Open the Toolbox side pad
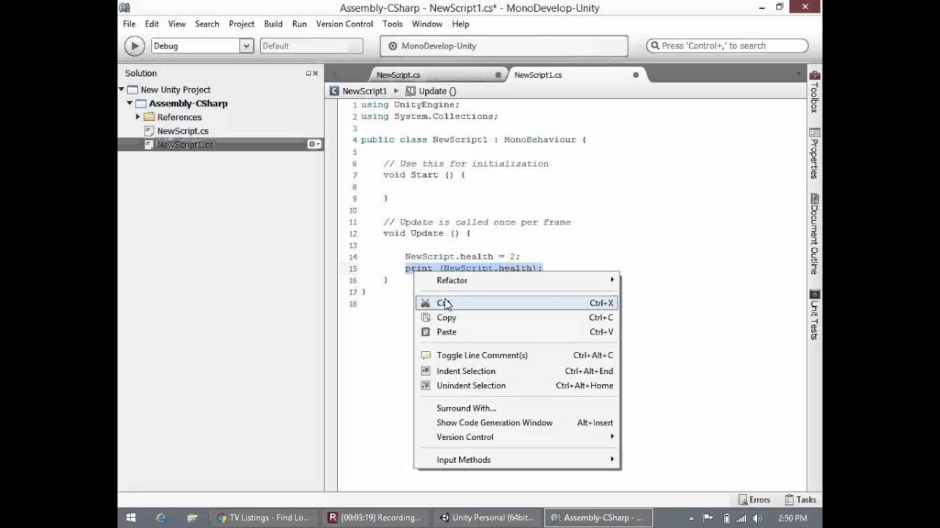940x528 pixels. click(814, 91)
